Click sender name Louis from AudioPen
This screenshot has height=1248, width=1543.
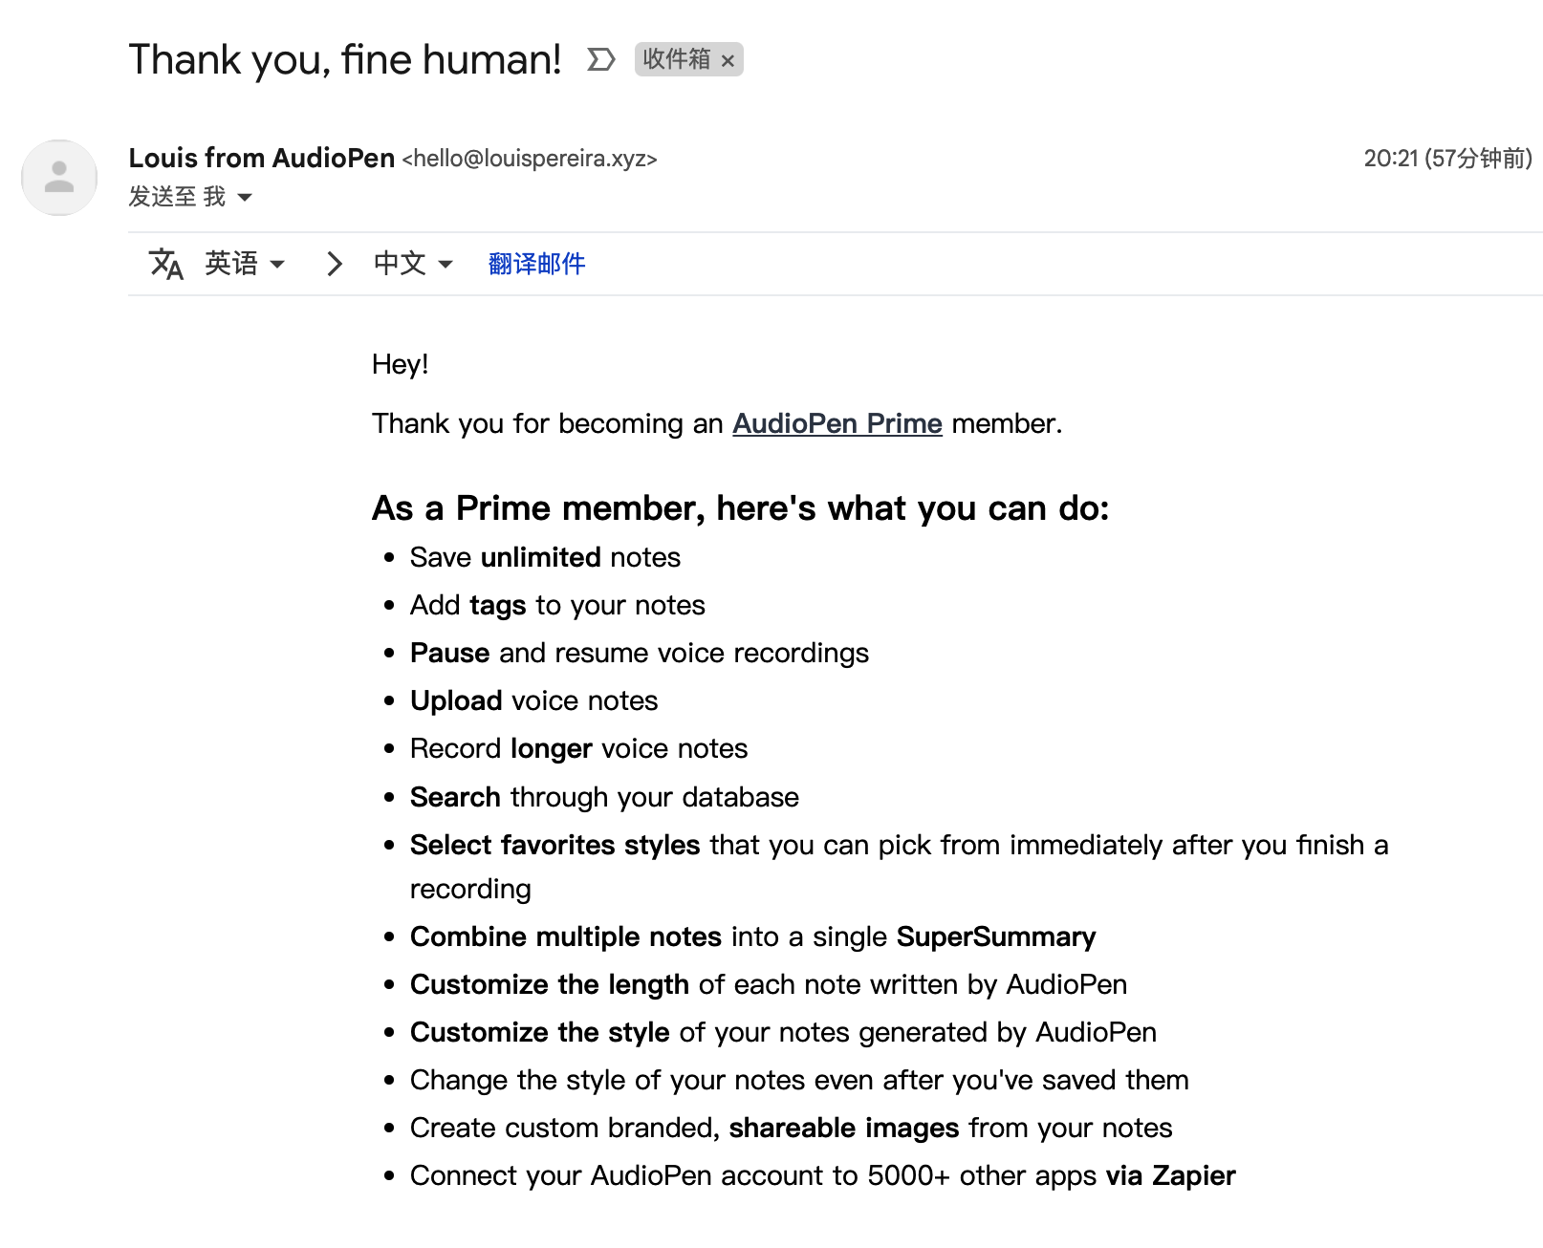point(262,158)
